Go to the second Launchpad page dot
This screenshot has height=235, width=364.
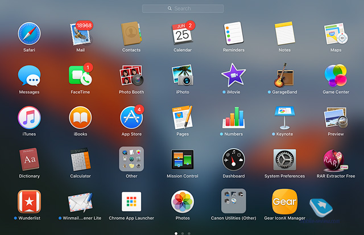point(183,233)
